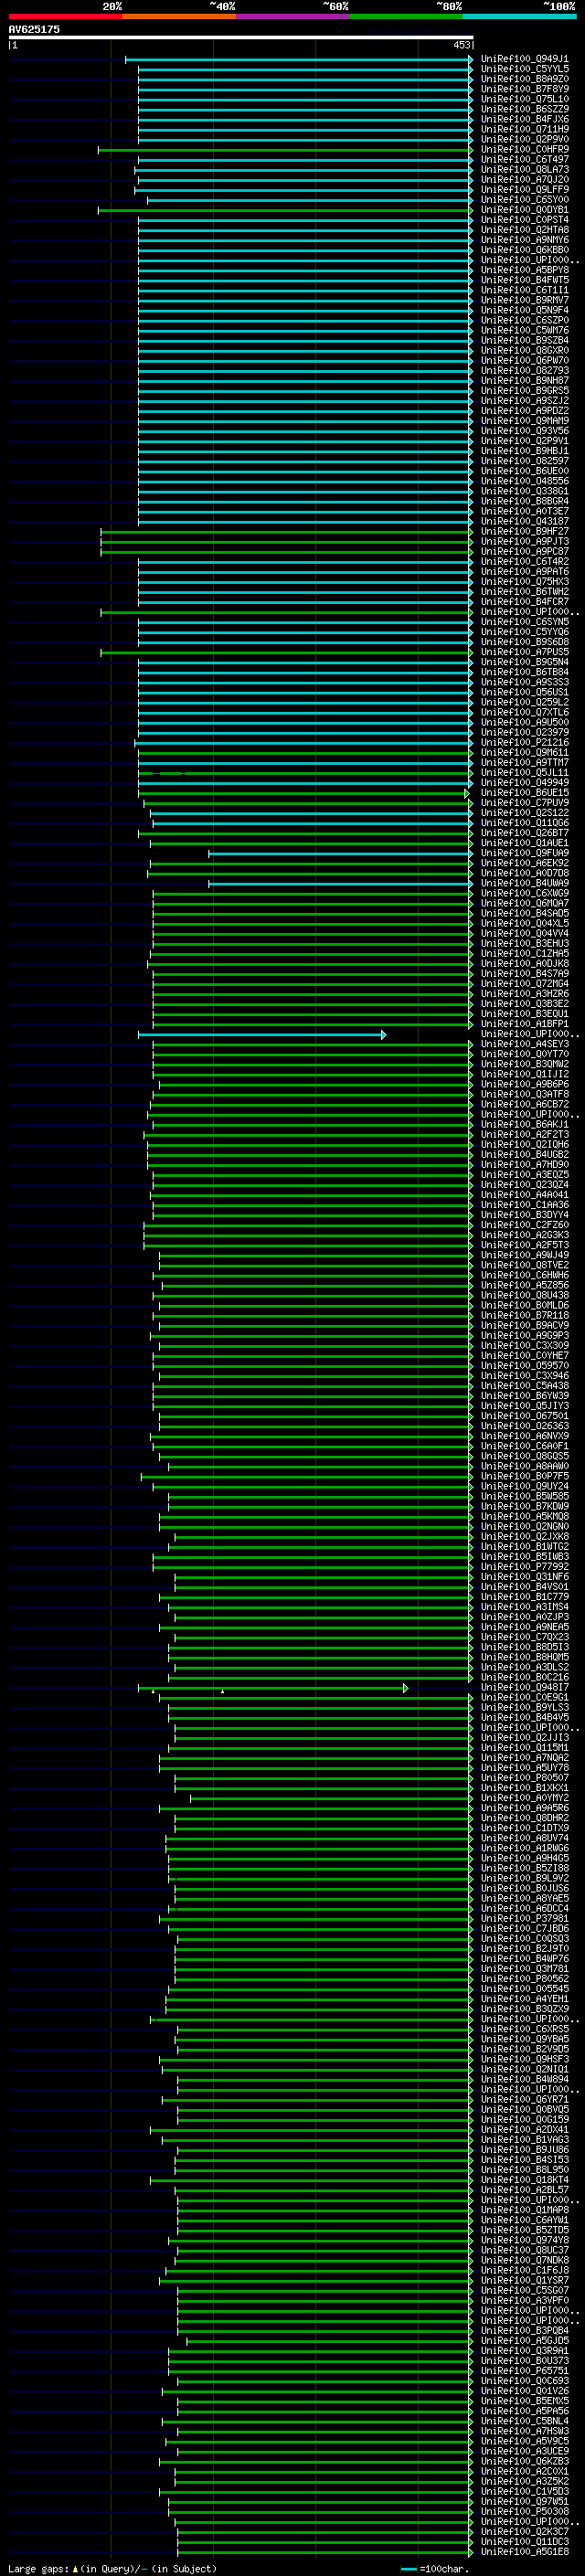Select hit label UniRef100_C1ZHA5
This screenshot has width=585, height=2576.
pyautogui.click(x=525, y=954)
